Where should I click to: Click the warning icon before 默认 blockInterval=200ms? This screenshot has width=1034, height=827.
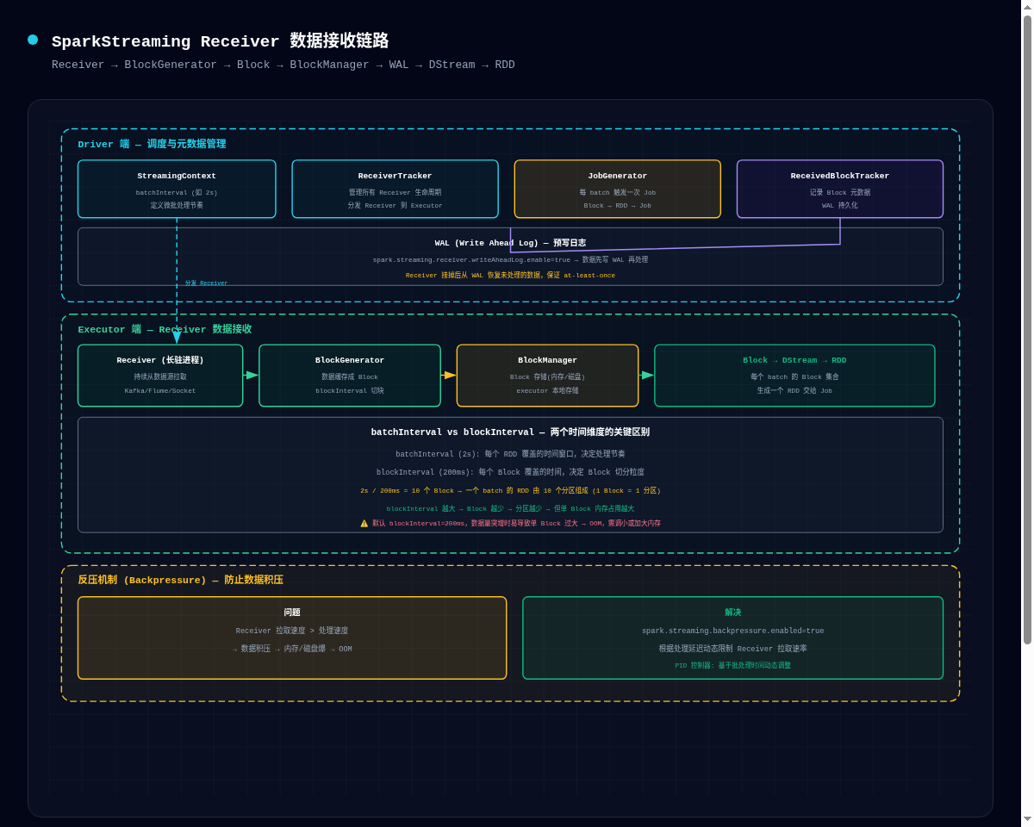pos(364,523)
